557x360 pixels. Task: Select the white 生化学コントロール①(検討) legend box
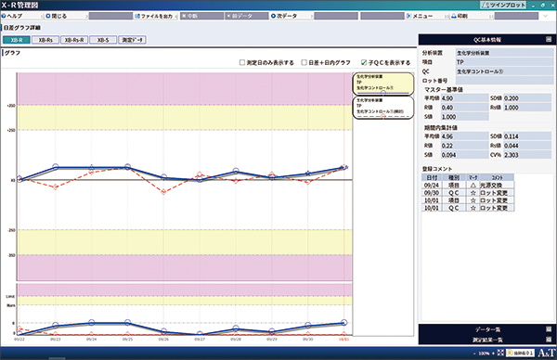coord(382,108)
